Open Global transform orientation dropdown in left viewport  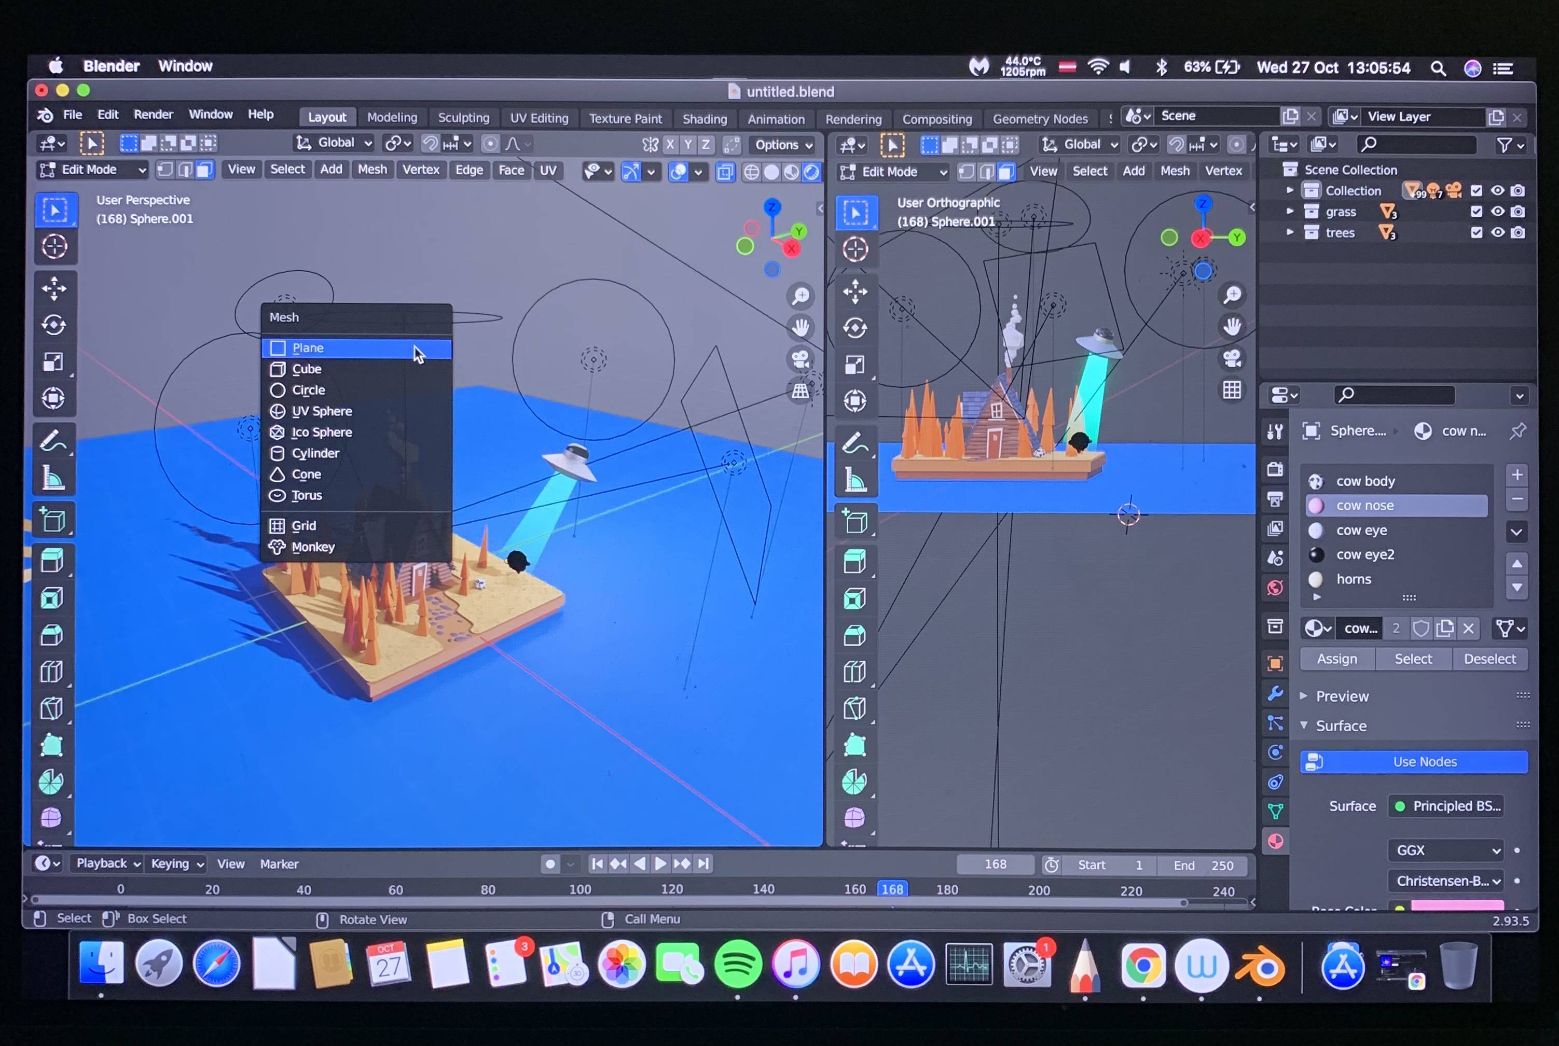pos(334,143)
